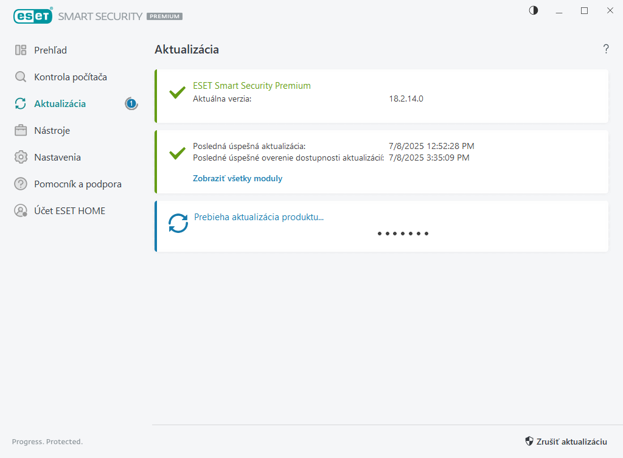Click the Nastavenia gear icon
The image size is (623, 458).
(x=21, y=157)
